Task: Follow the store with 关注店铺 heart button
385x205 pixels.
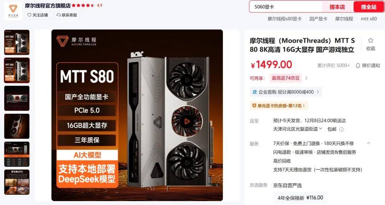Action: pyautogui.click(x=37, y=15)
